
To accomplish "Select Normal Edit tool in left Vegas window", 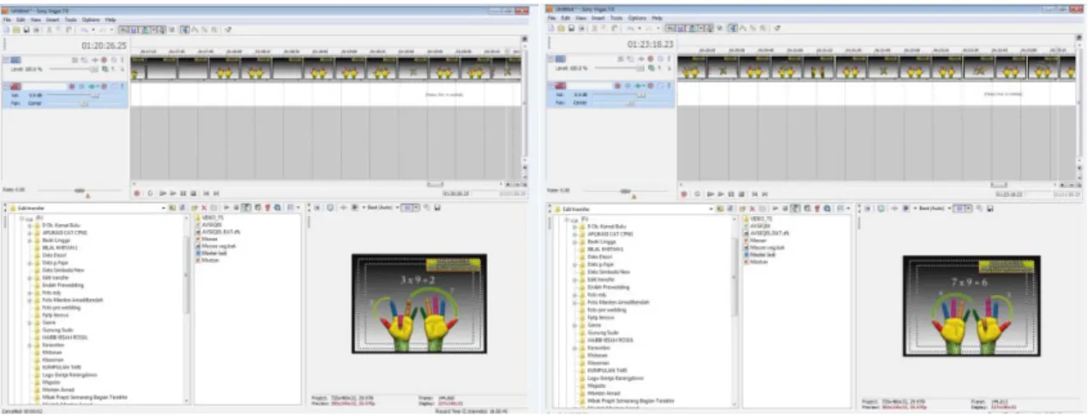I will click(x=184, y=30).
